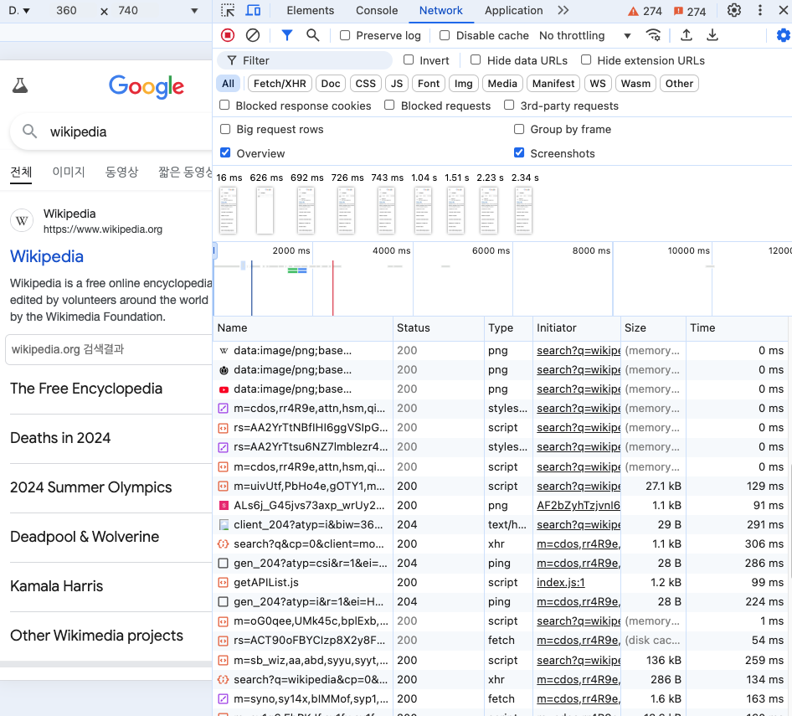The height and width of the screenshot is (716, 792).
Task: Enable Big request rows
Action: pos(225,129)
